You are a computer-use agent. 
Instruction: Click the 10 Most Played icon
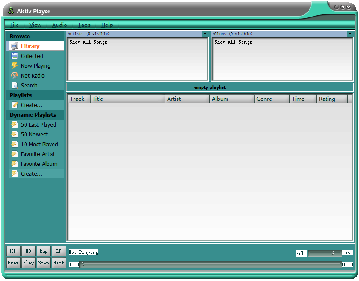click(15, 144)
